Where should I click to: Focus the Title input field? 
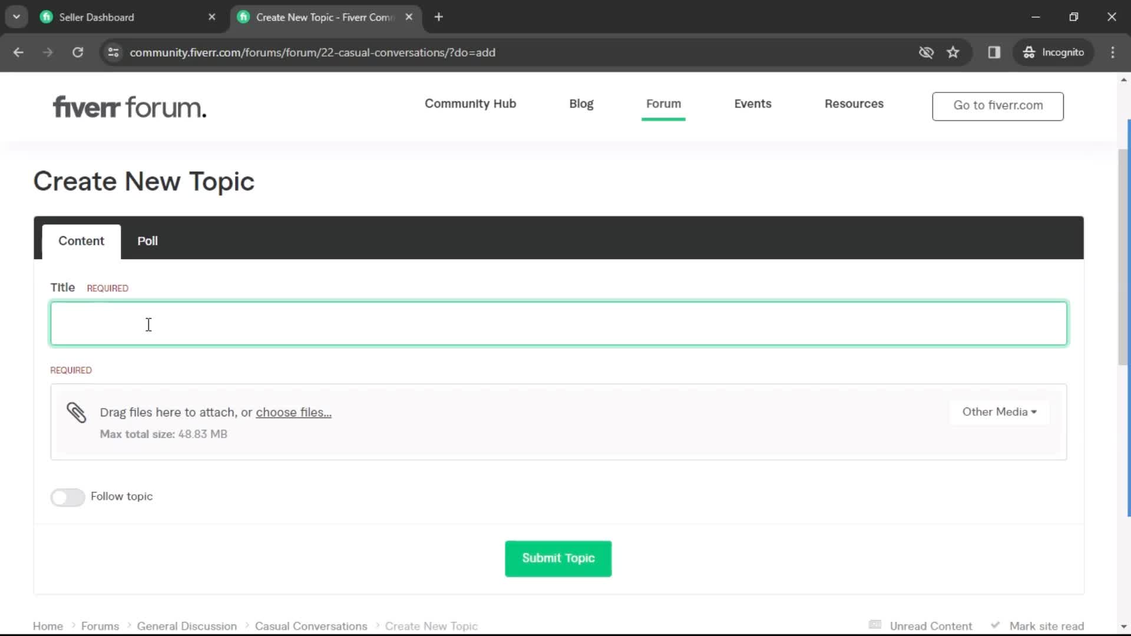tap(558, 323)
